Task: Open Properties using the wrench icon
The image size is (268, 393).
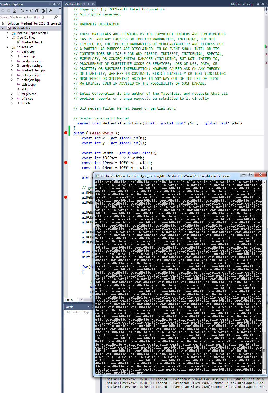Action: click(51, 11)
